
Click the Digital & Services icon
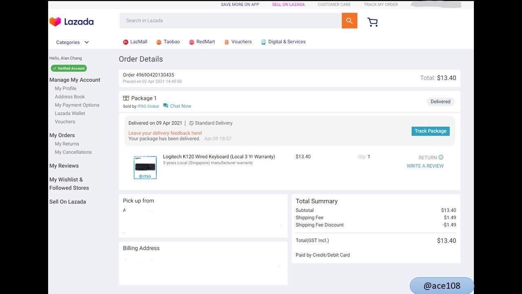(x=263, y=42)
